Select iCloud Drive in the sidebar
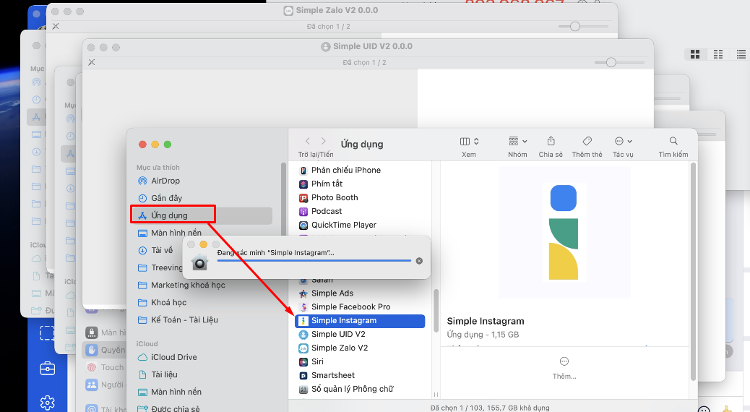This screenshot has width=750, height=412. 173,357
